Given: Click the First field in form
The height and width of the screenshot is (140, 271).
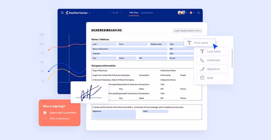Looking at the screenshot, I should [x=133, y=44].
